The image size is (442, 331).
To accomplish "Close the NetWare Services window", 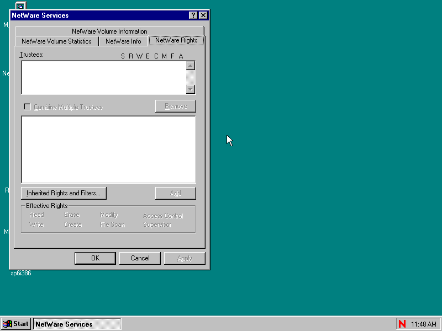I will [203, 15].
